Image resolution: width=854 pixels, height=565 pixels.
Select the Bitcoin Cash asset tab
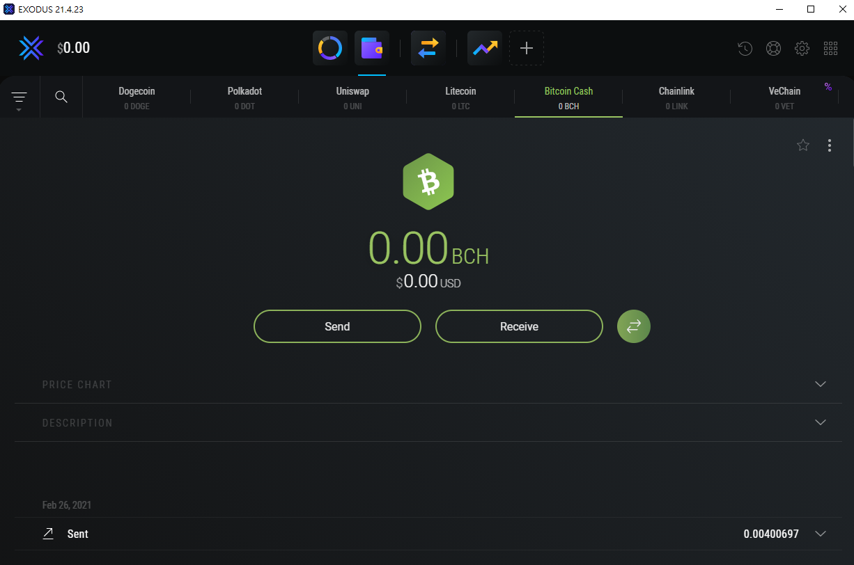click(568, 97)
